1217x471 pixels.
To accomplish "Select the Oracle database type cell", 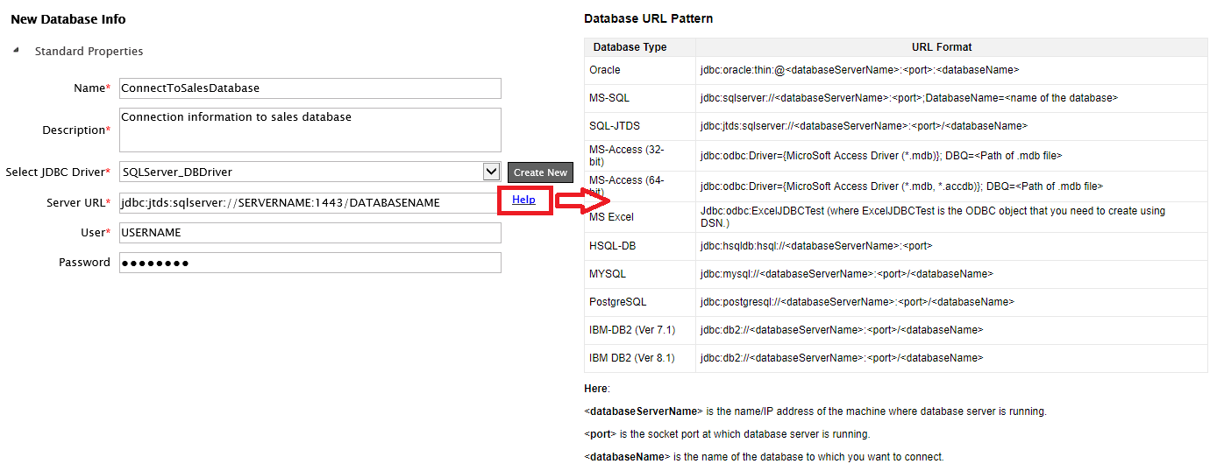I will click(x=640, y=70).
